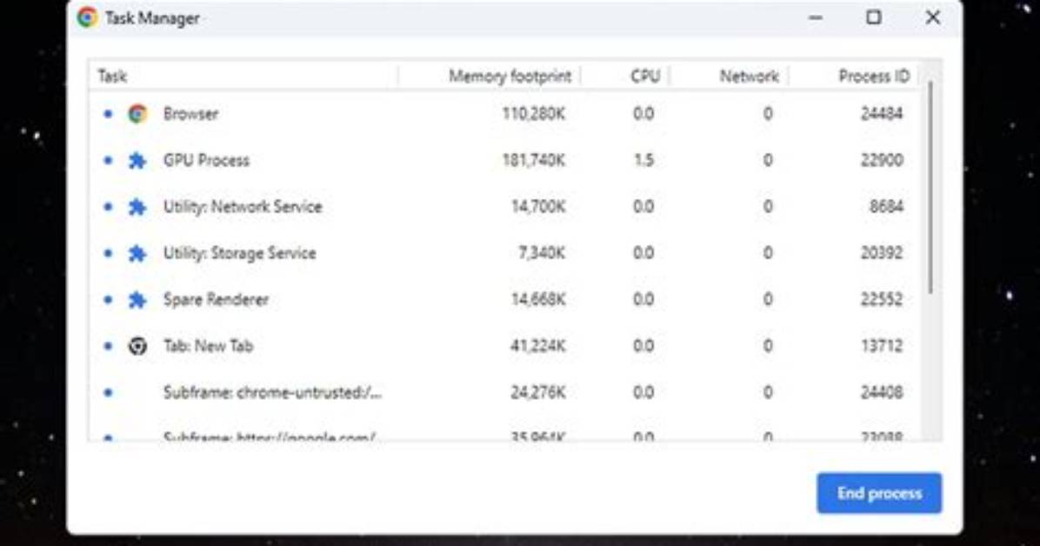Click the memory value 14,700K
1040x546 pixels.
pyautogui.click(x=538, y=207)
